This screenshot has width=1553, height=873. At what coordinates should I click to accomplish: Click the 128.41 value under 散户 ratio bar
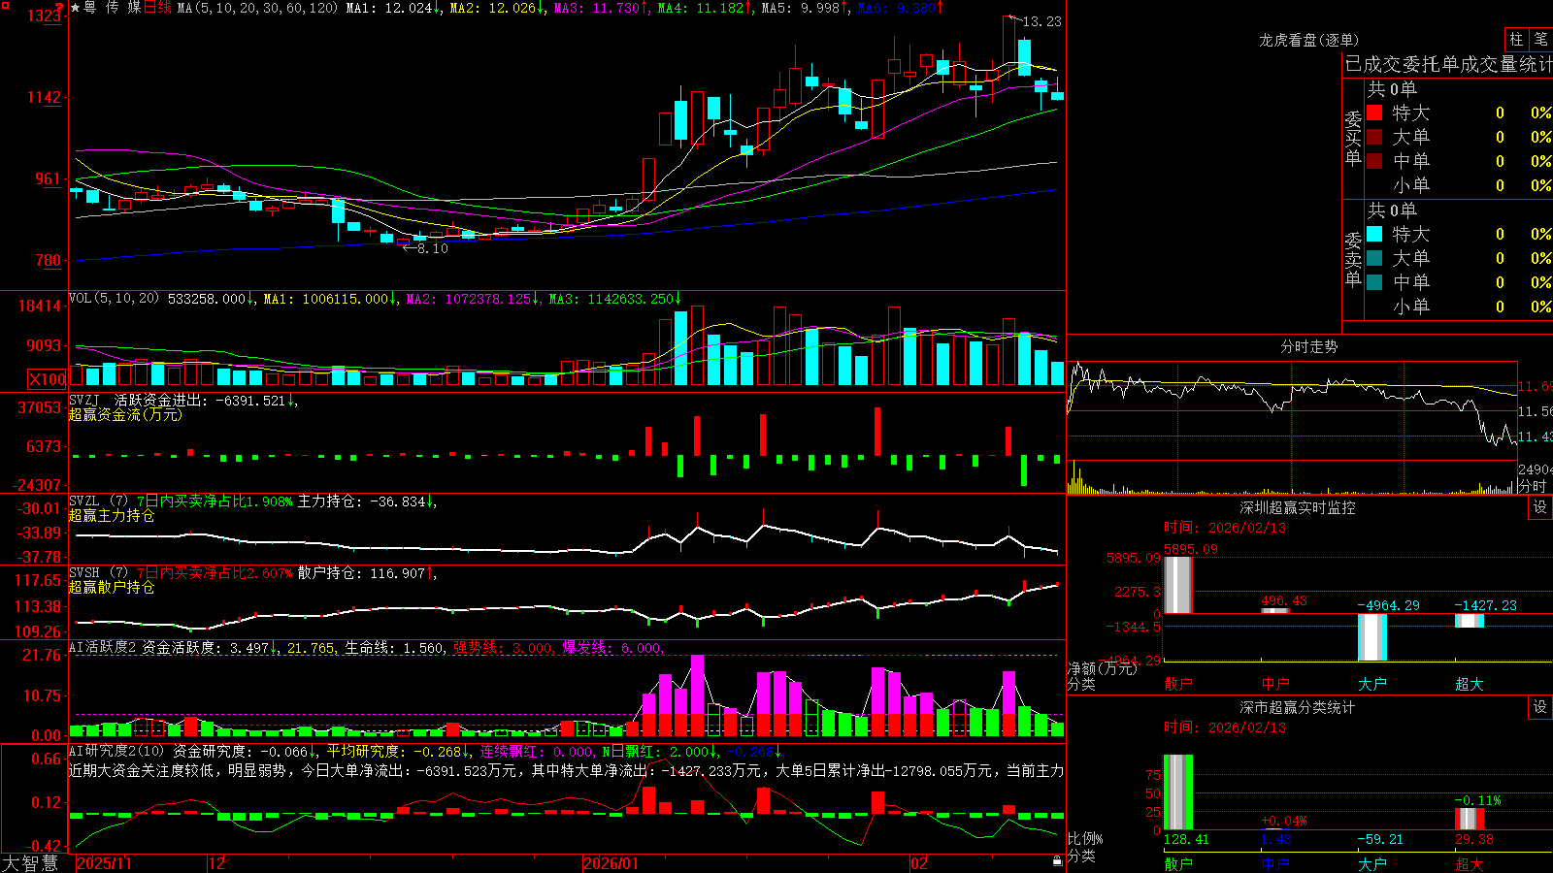point(1186,839)
